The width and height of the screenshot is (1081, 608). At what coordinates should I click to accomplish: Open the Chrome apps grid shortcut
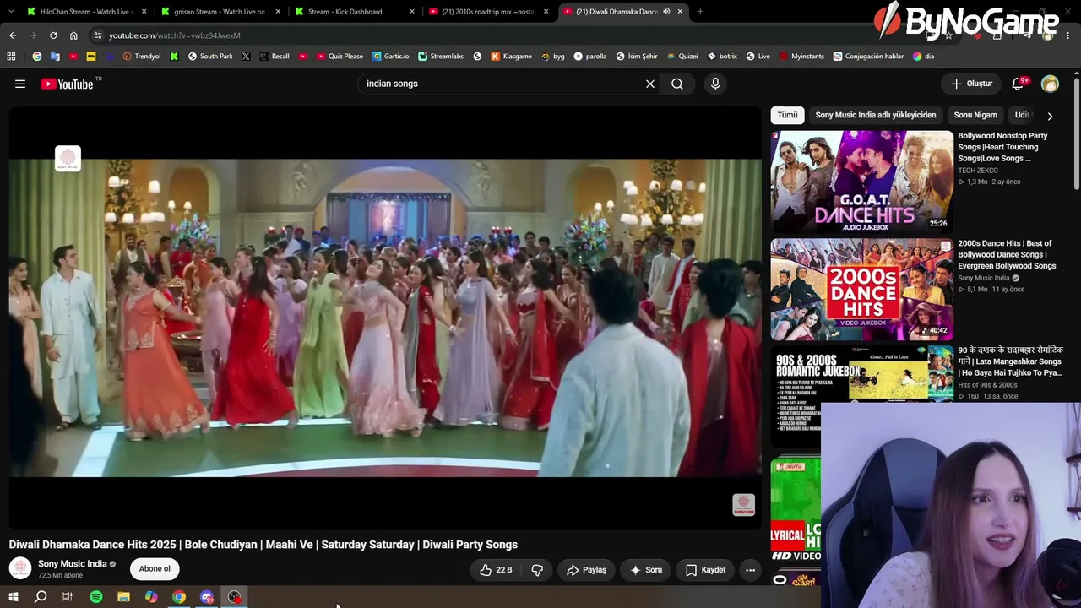[11, 57]
